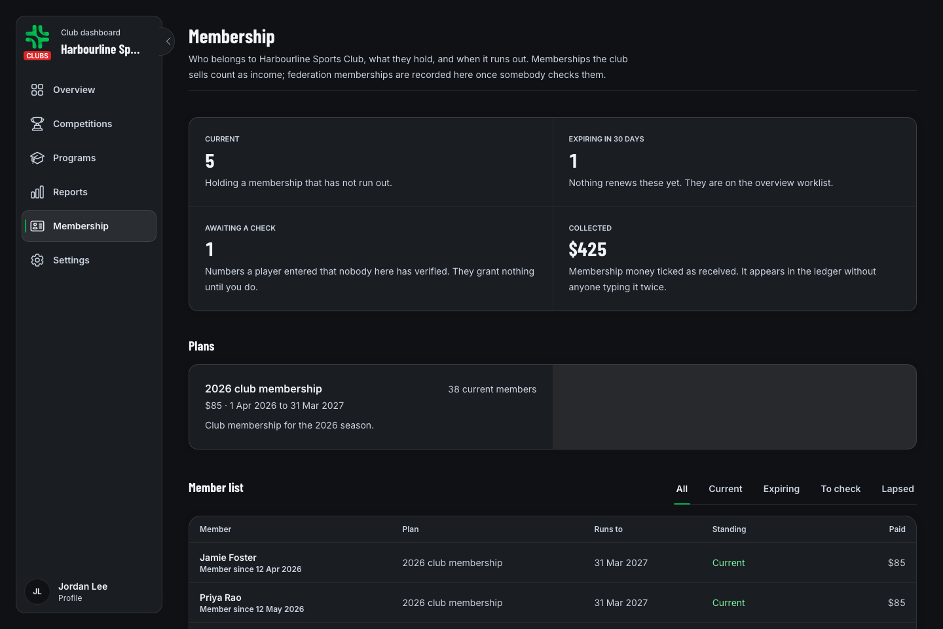The image size is (943, 629).
Task: View the Lapsed members tab
Action: (x=898, y=489)
